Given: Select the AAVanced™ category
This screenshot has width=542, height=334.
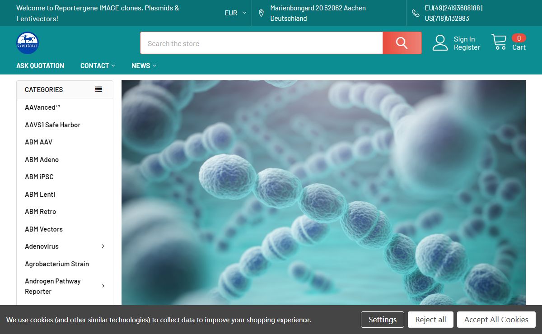Looking at the screenshot, I should tap(42, 107).
